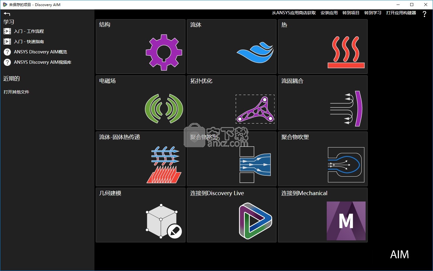Click 打开其他文件 to open another file
Image resolution: width=433 pixels, height=271 pixels.
[16, 92]
